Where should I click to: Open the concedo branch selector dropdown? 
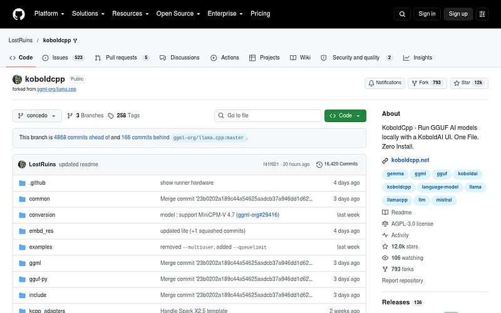tap(37, 116)
